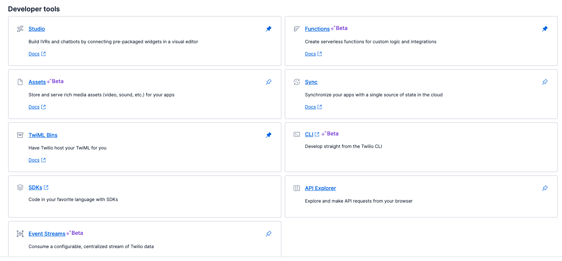Click the Event Streams icon
Screen dimensions: 562x261
(20, 234)
